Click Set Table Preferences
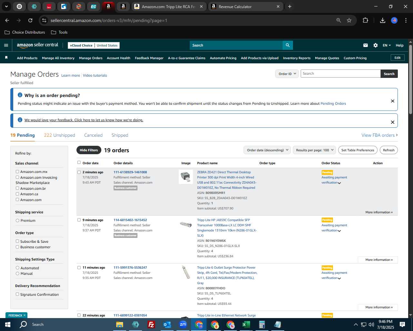The image size is (413, 331). (358, 150)
